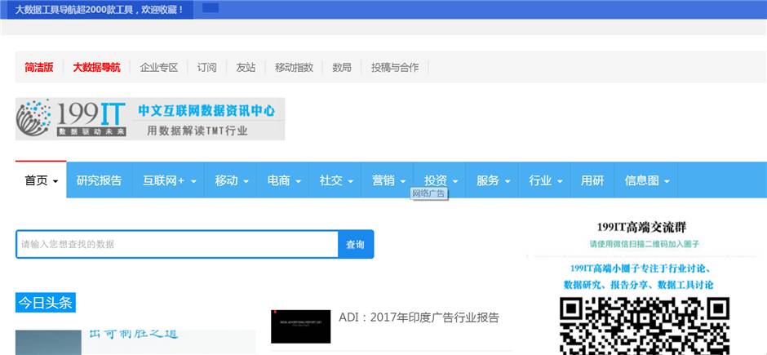Open the 投稿与合作 link
Viewport: 767px width, 355px height.
coord(395,68)
